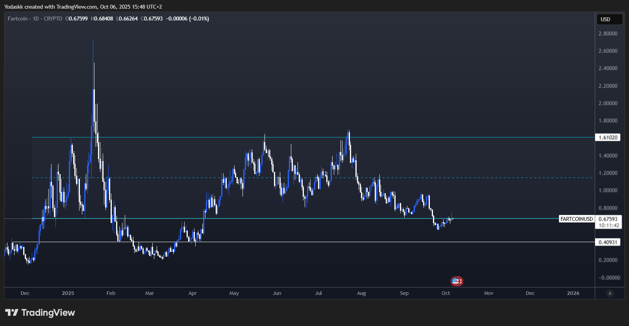This screenshot has width=629, height=326.
Task: Click the Sep label on time axis
Action: click(x=404, y=293)
